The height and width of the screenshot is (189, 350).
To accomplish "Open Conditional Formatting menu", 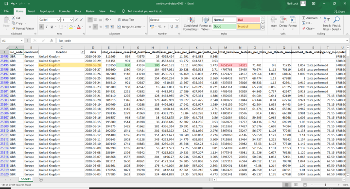I will tap(191, 24).
